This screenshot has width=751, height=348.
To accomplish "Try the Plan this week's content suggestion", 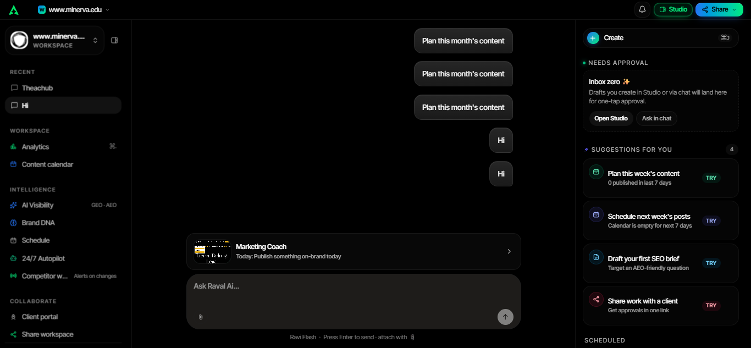I will pos(711,178).
